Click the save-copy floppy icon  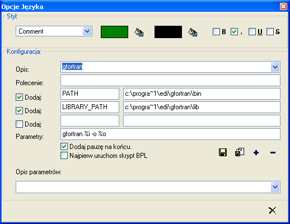(x=240, y=152)
